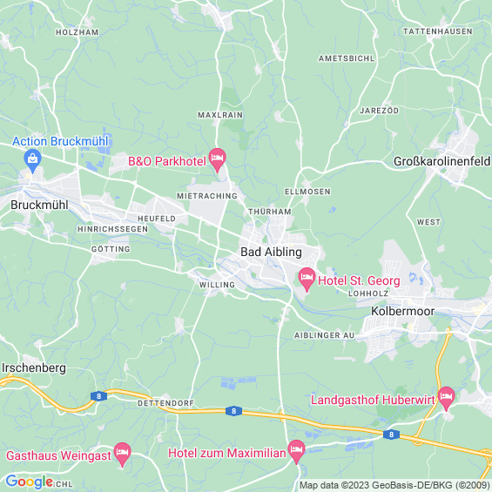Open the Map data copyright notice
This screenshot has height=492, width=492.
tap(395, 486)
